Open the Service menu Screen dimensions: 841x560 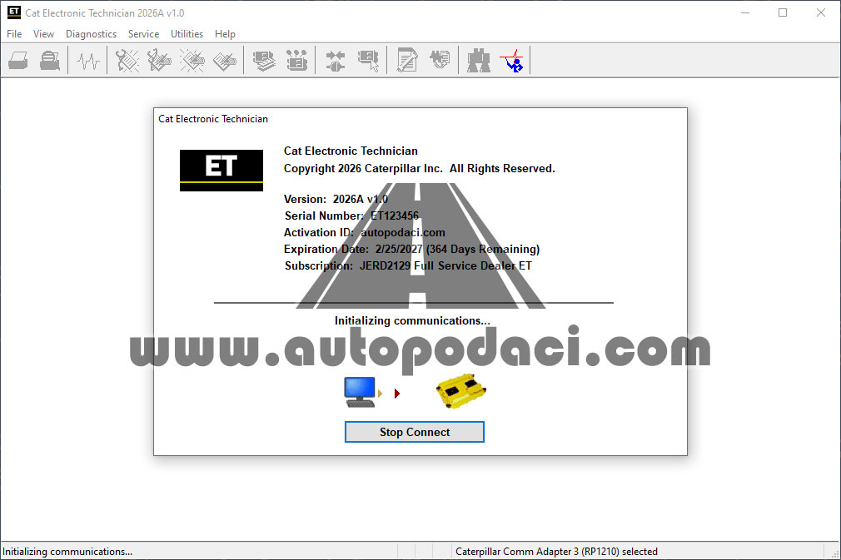(x=143, y=34)
